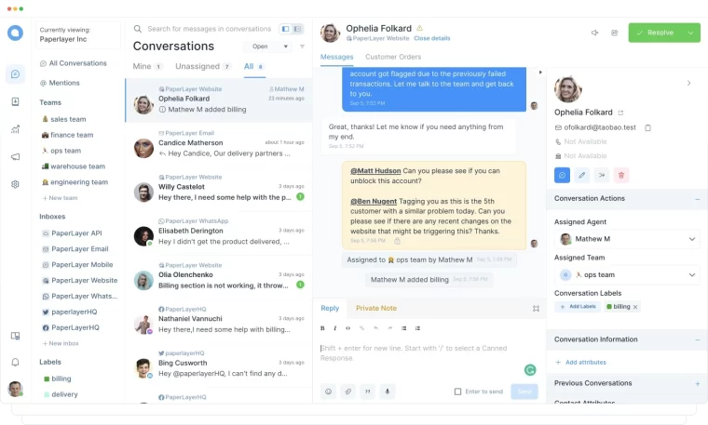The width and height of the screenshot is (708, 425).
Task: Expand the Assigned Agent Mathew M dropdown
Action: 627,239
